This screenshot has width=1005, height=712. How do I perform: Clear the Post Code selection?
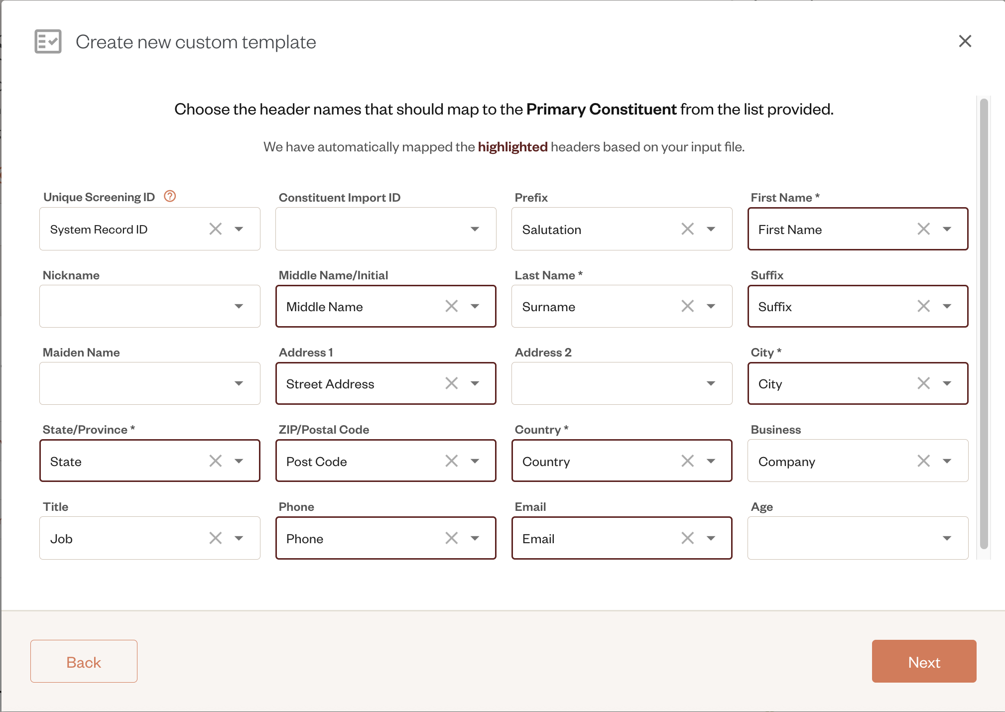point(452,461)
